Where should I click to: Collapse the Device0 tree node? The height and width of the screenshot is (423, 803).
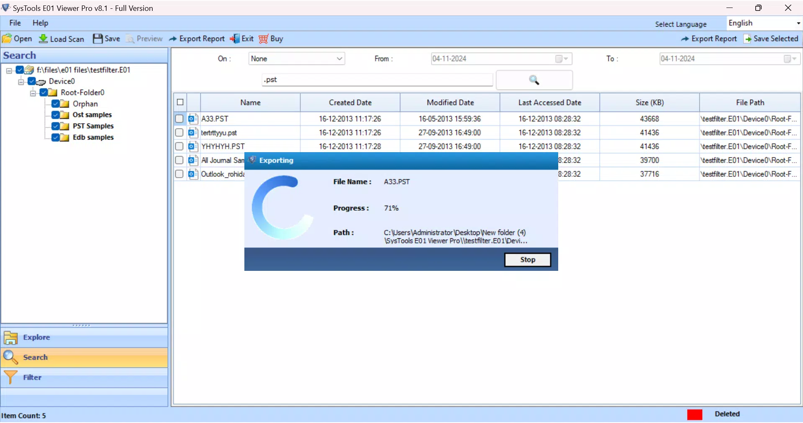[21, 82]
